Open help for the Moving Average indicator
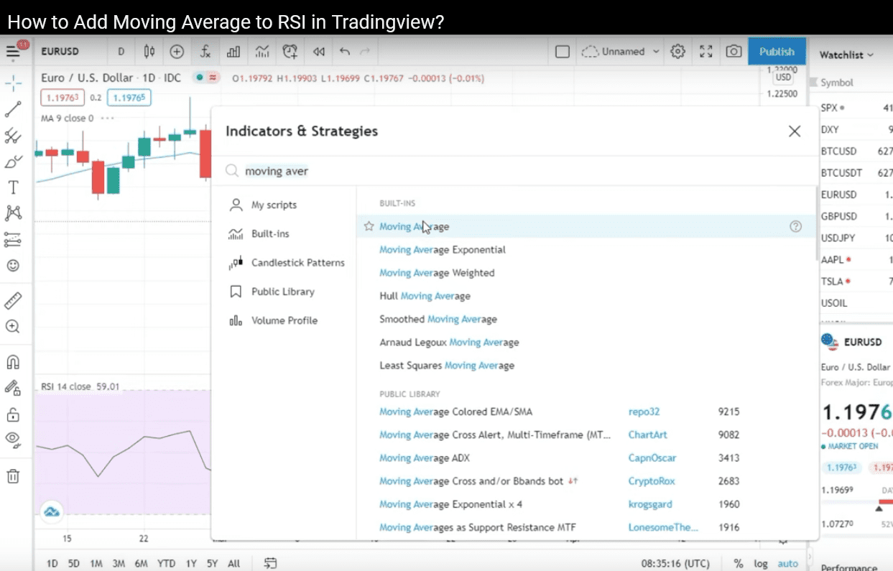893x571 pixels. pos(795,226)
